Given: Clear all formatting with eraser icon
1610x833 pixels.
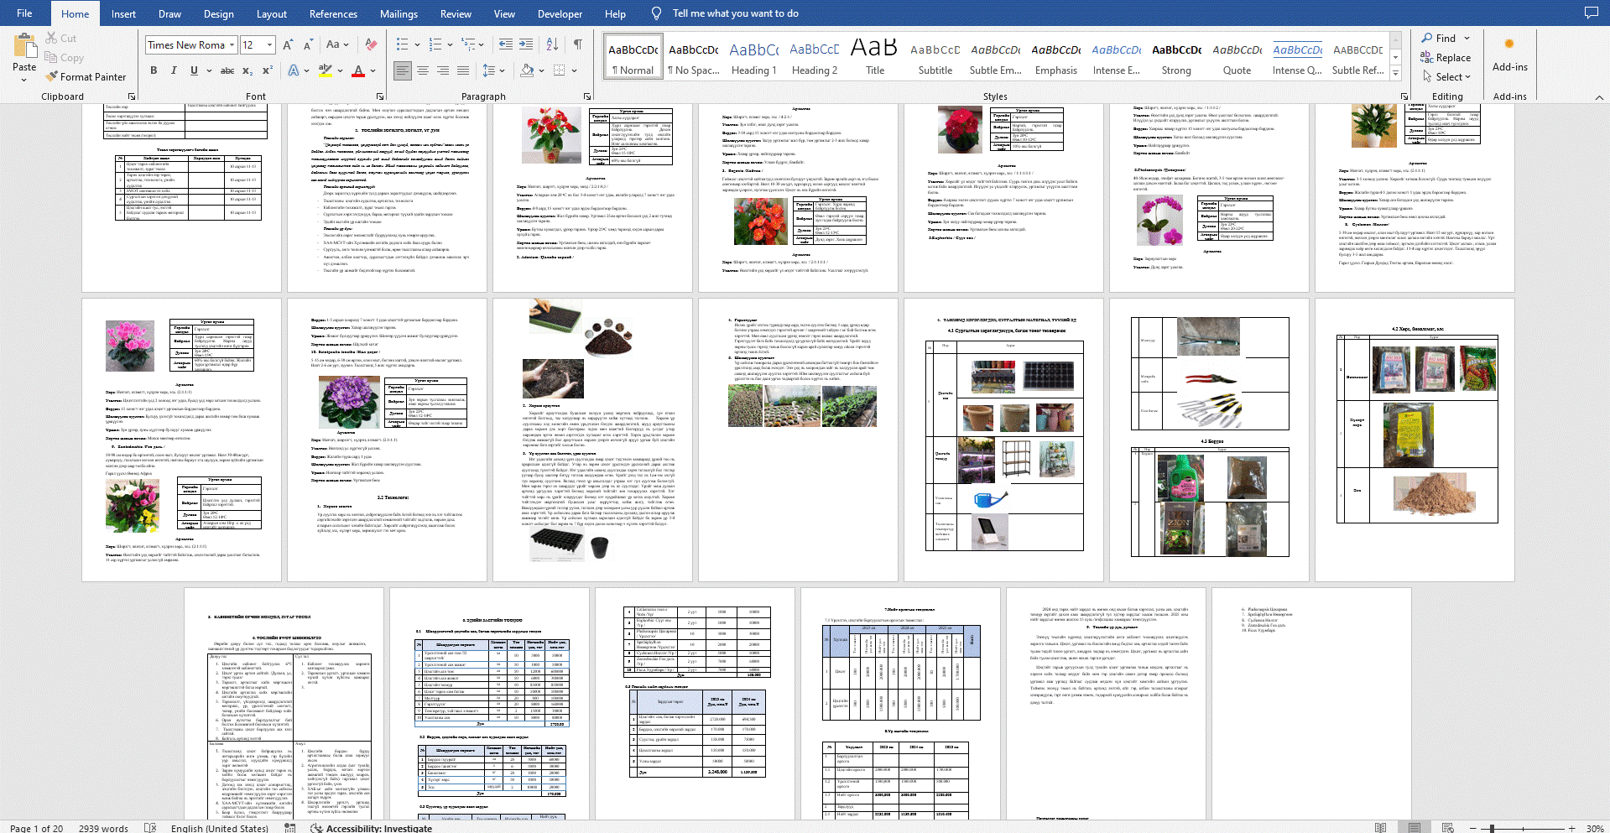Looking at the screenshot, I should coord(371,44).
